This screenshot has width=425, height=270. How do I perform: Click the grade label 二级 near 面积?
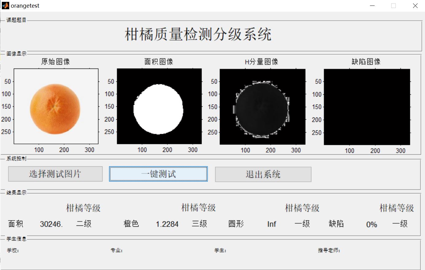pos(84,224)
